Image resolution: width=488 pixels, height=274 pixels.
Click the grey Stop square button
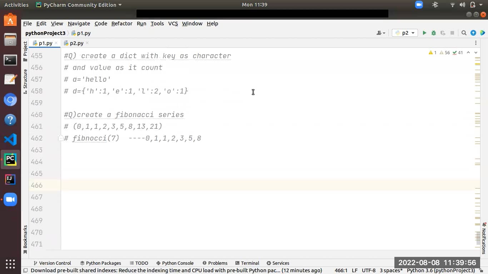452,33
